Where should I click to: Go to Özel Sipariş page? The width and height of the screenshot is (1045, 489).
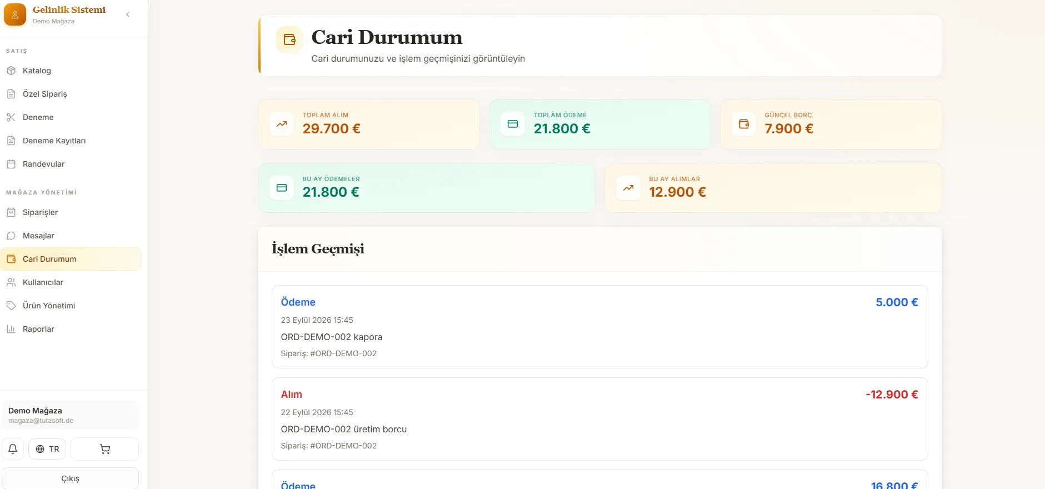(71, 94)
